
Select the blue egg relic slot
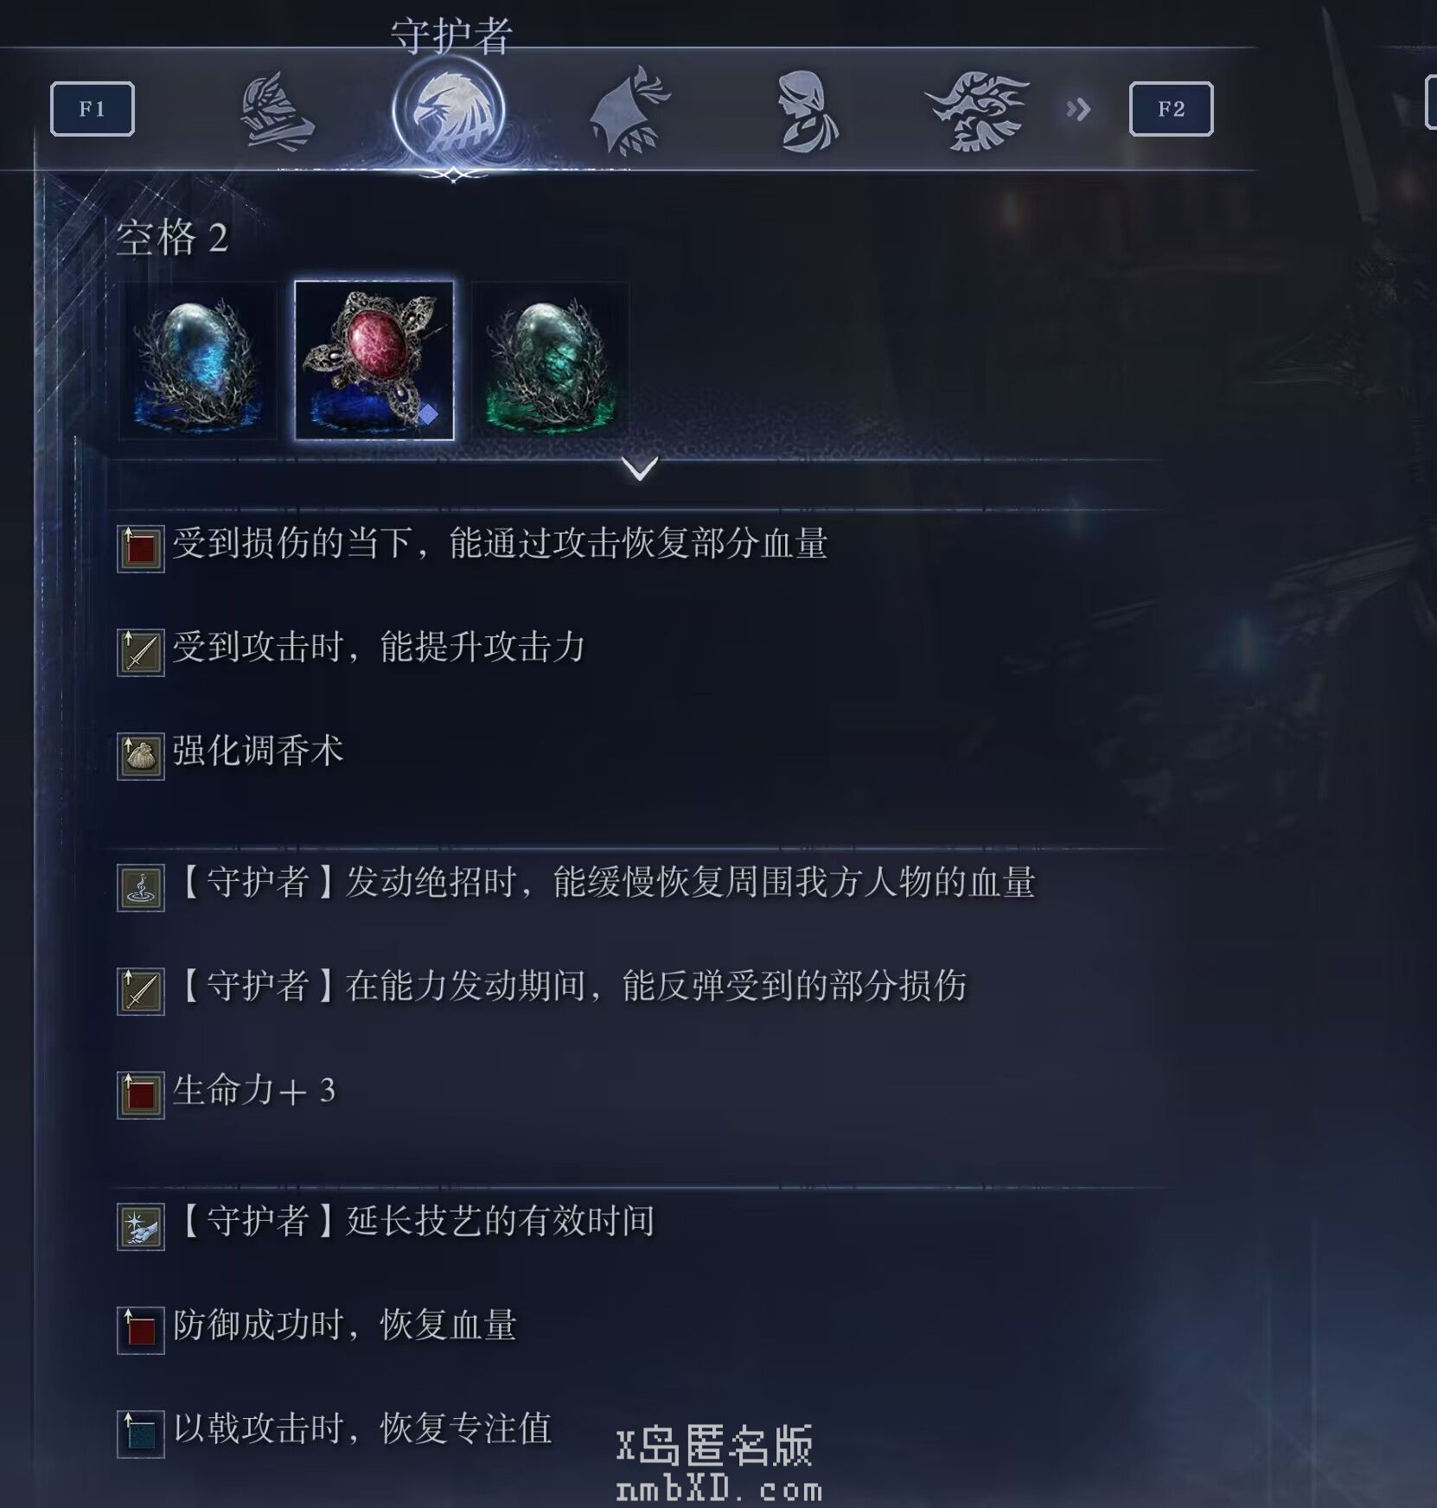[x=198, y=361]
